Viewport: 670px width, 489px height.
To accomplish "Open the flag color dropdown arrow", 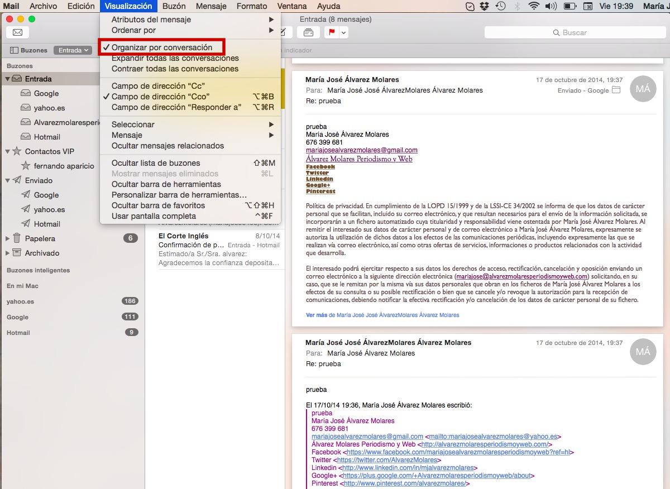I will (344, 32).
